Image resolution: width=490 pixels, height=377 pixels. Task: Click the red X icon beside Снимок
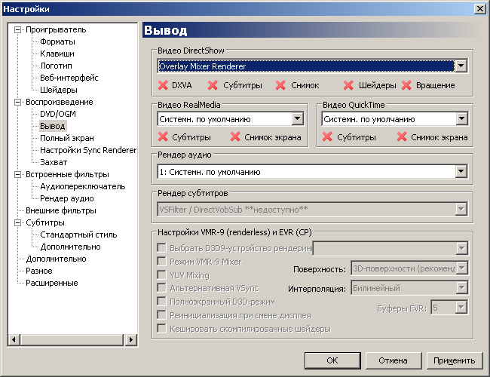tap(280, 85)
